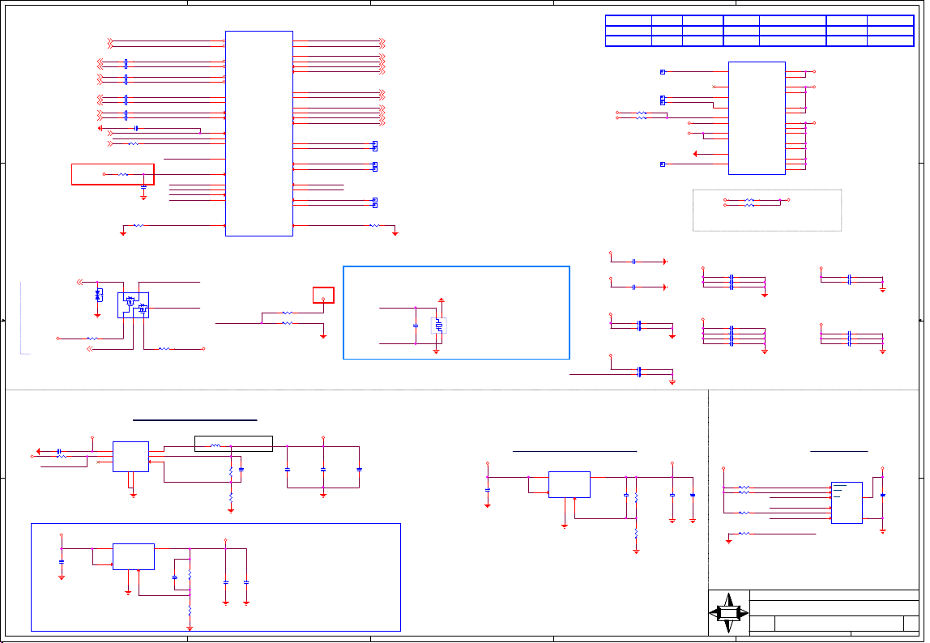Click the grey dotted box with two resistors

click(767, 211)
